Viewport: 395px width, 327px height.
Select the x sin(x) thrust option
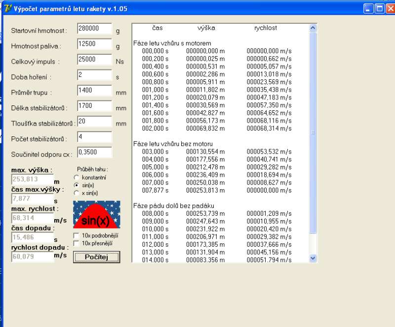click(x=76, y=193)
